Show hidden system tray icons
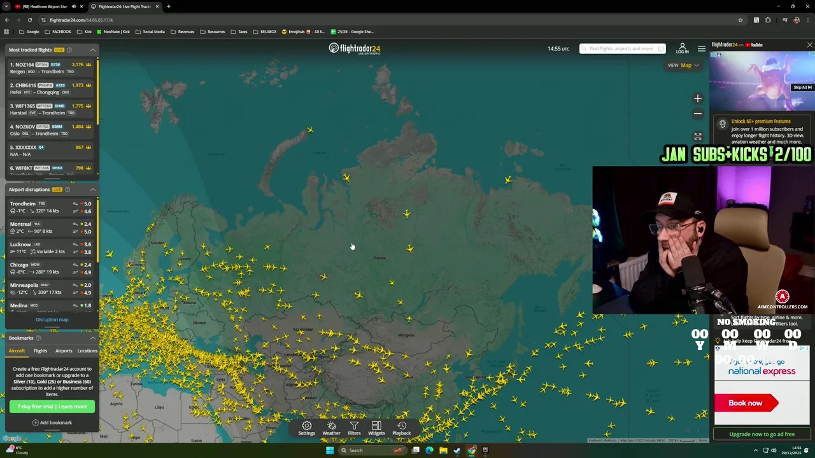This screenshot has height=458, width=815. pyautogui.click(x=756, y=450)
